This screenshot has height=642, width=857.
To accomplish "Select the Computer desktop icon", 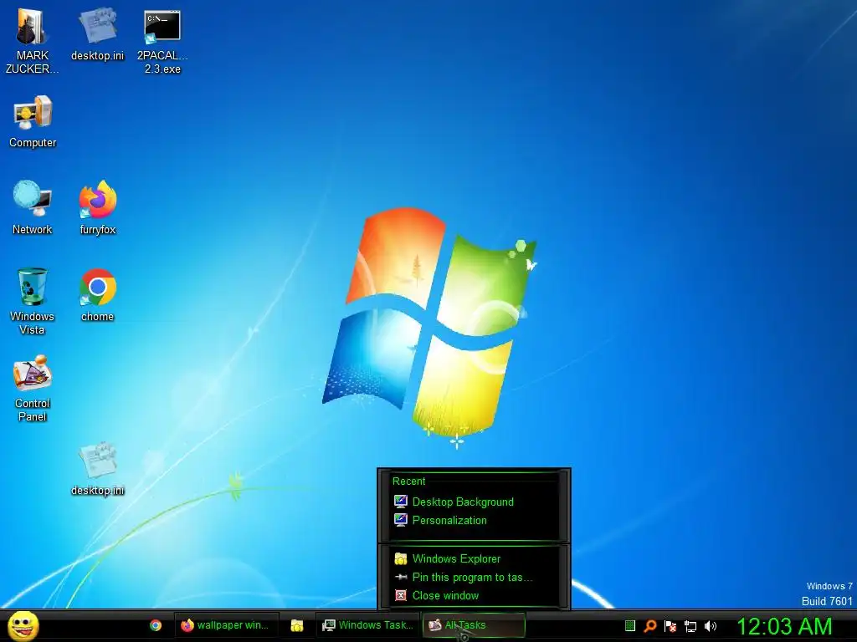I will (x=33, y=121).
